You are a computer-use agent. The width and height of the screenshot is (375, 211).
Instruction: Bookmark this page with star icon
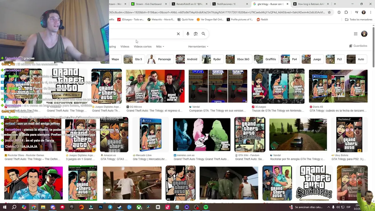pyautogui.click(x=329, y=12)
